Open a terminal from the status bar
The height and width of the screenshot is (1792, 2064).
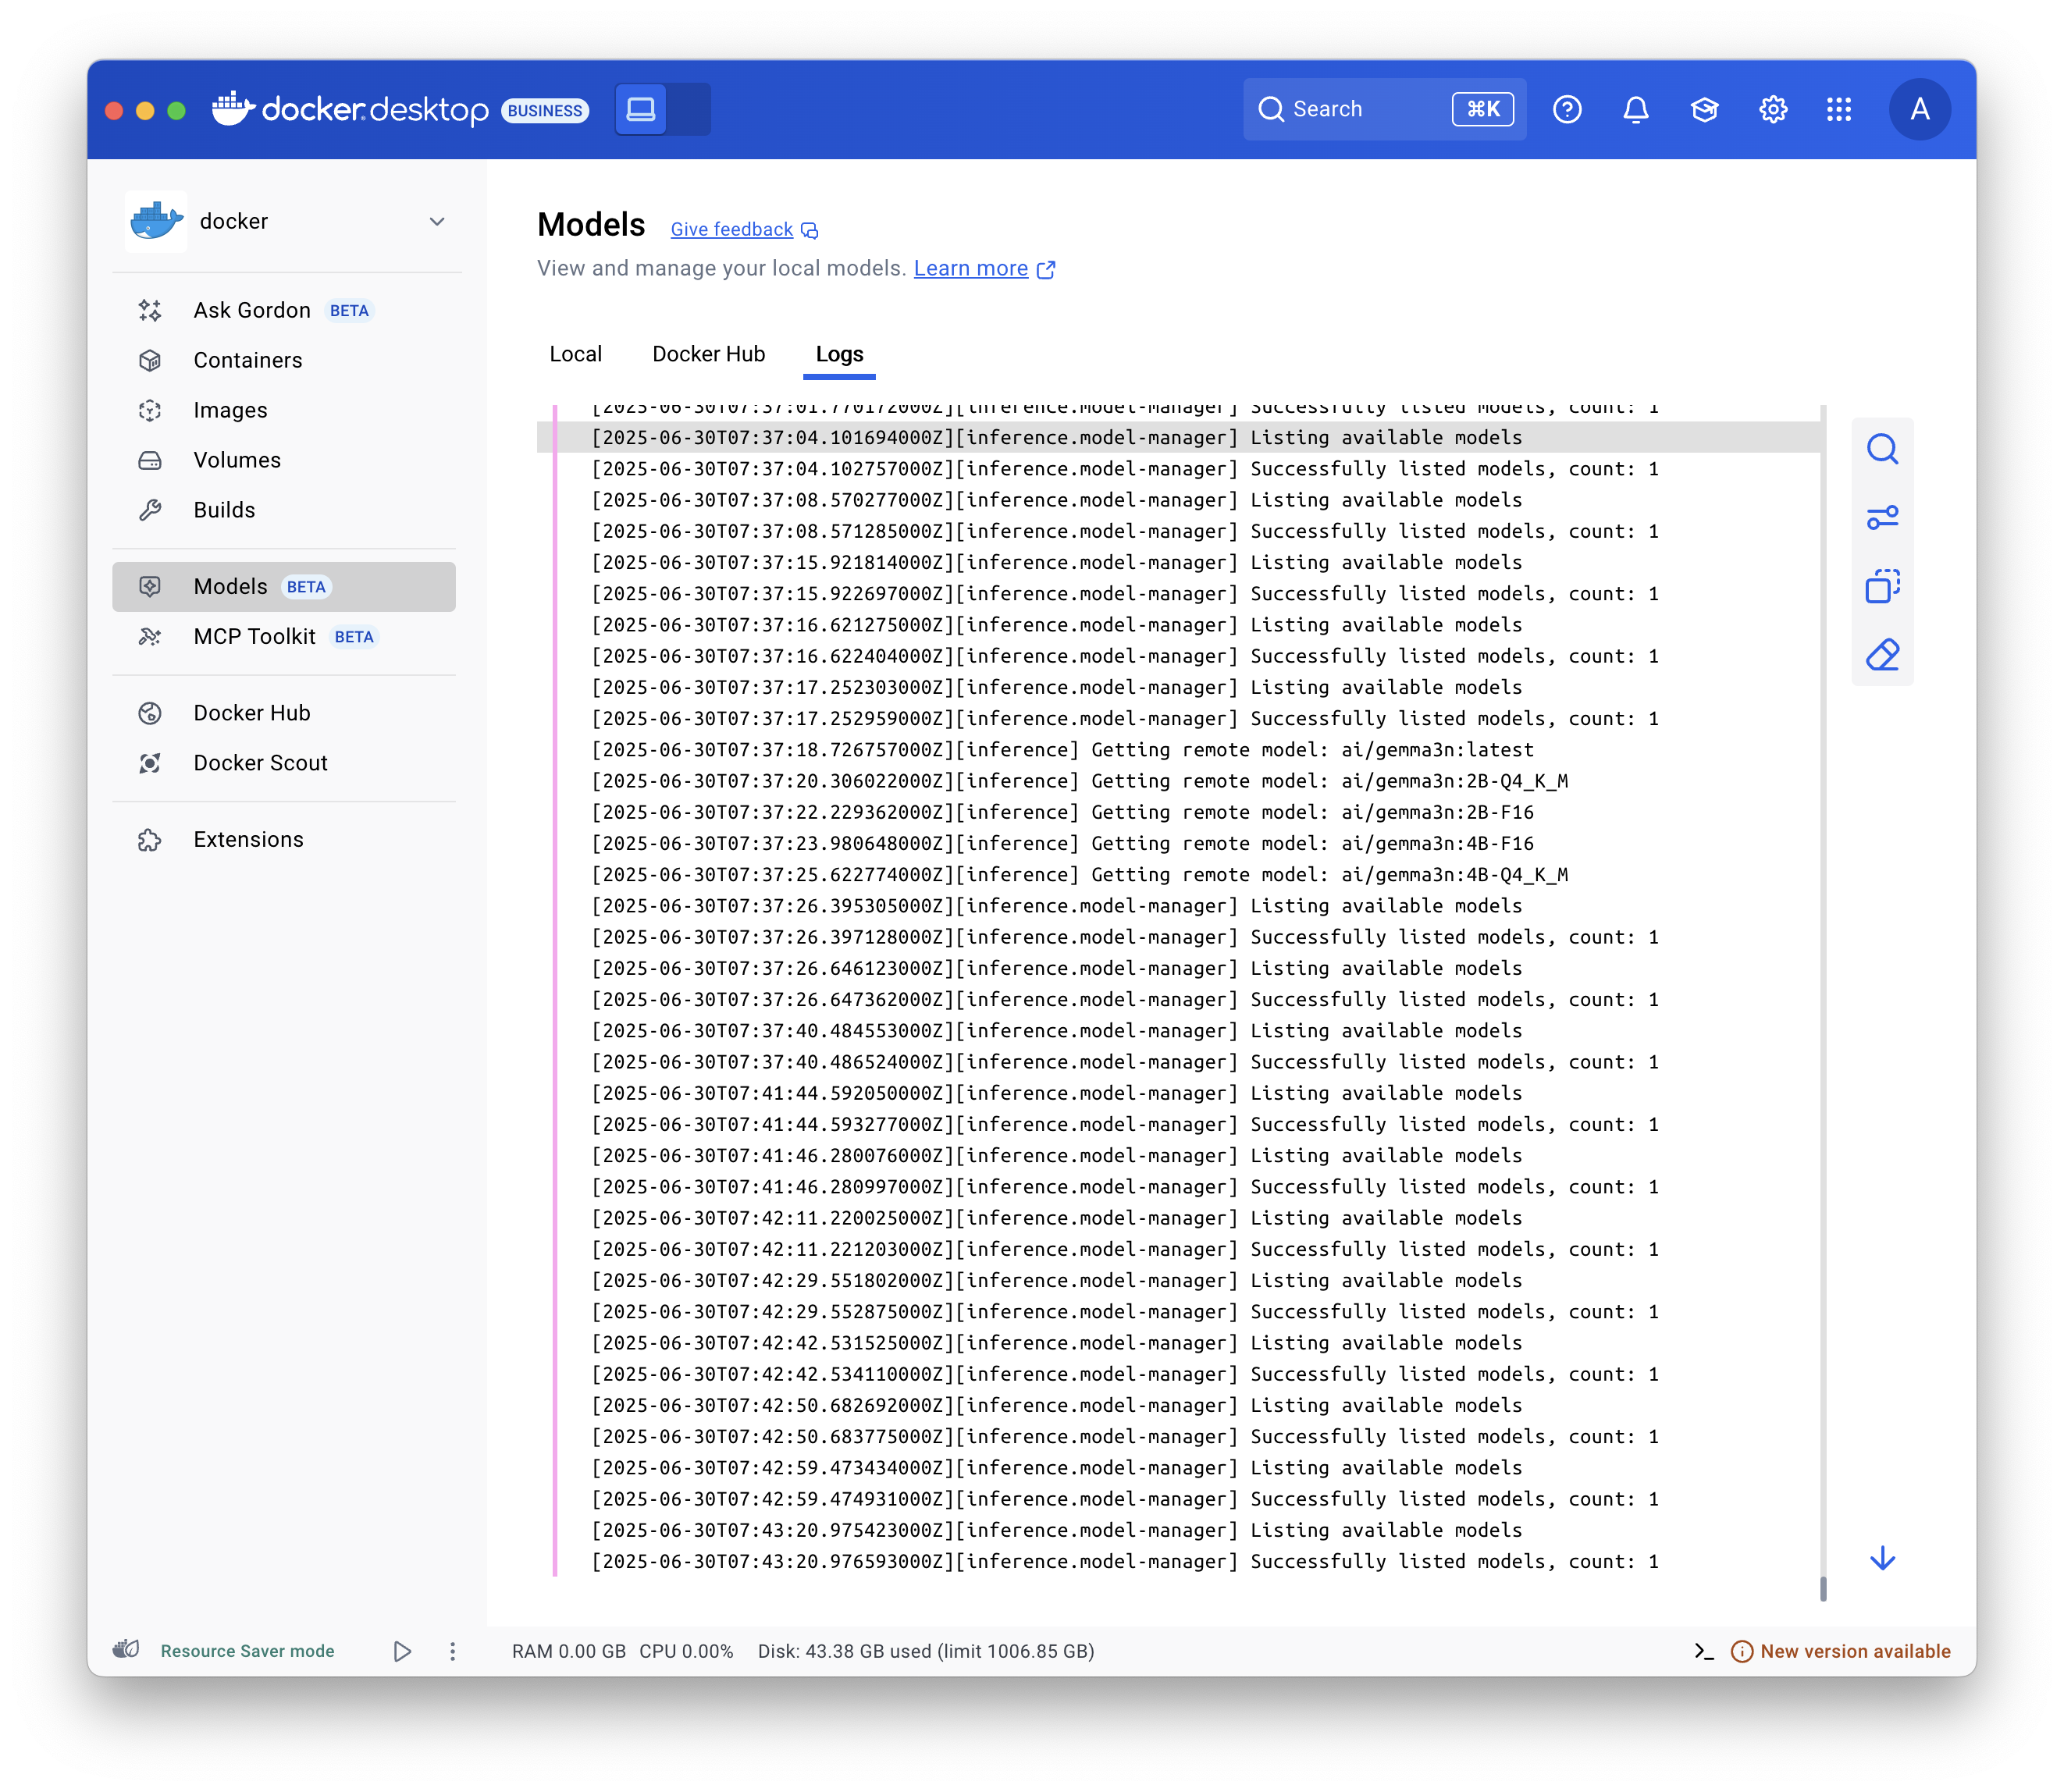click(x=1706, y=1651)
